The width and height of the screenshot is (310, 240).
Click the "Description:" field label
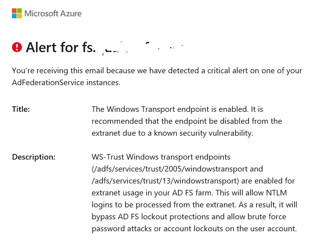(x=33, y=157)
